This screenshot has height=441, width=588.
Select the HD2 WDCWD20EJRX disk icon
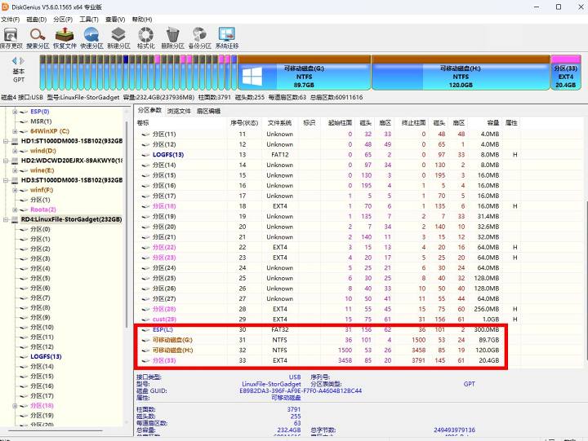click(15, 161)
